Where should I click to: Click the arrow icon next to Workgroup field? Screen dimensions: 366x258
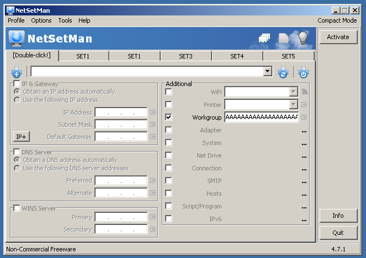coord(304,117)
